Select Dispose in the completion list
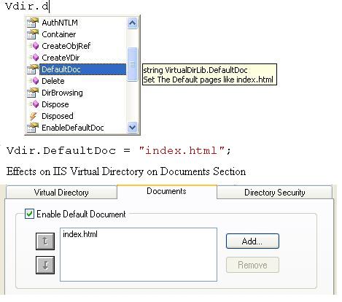 (x=55, y=104)
